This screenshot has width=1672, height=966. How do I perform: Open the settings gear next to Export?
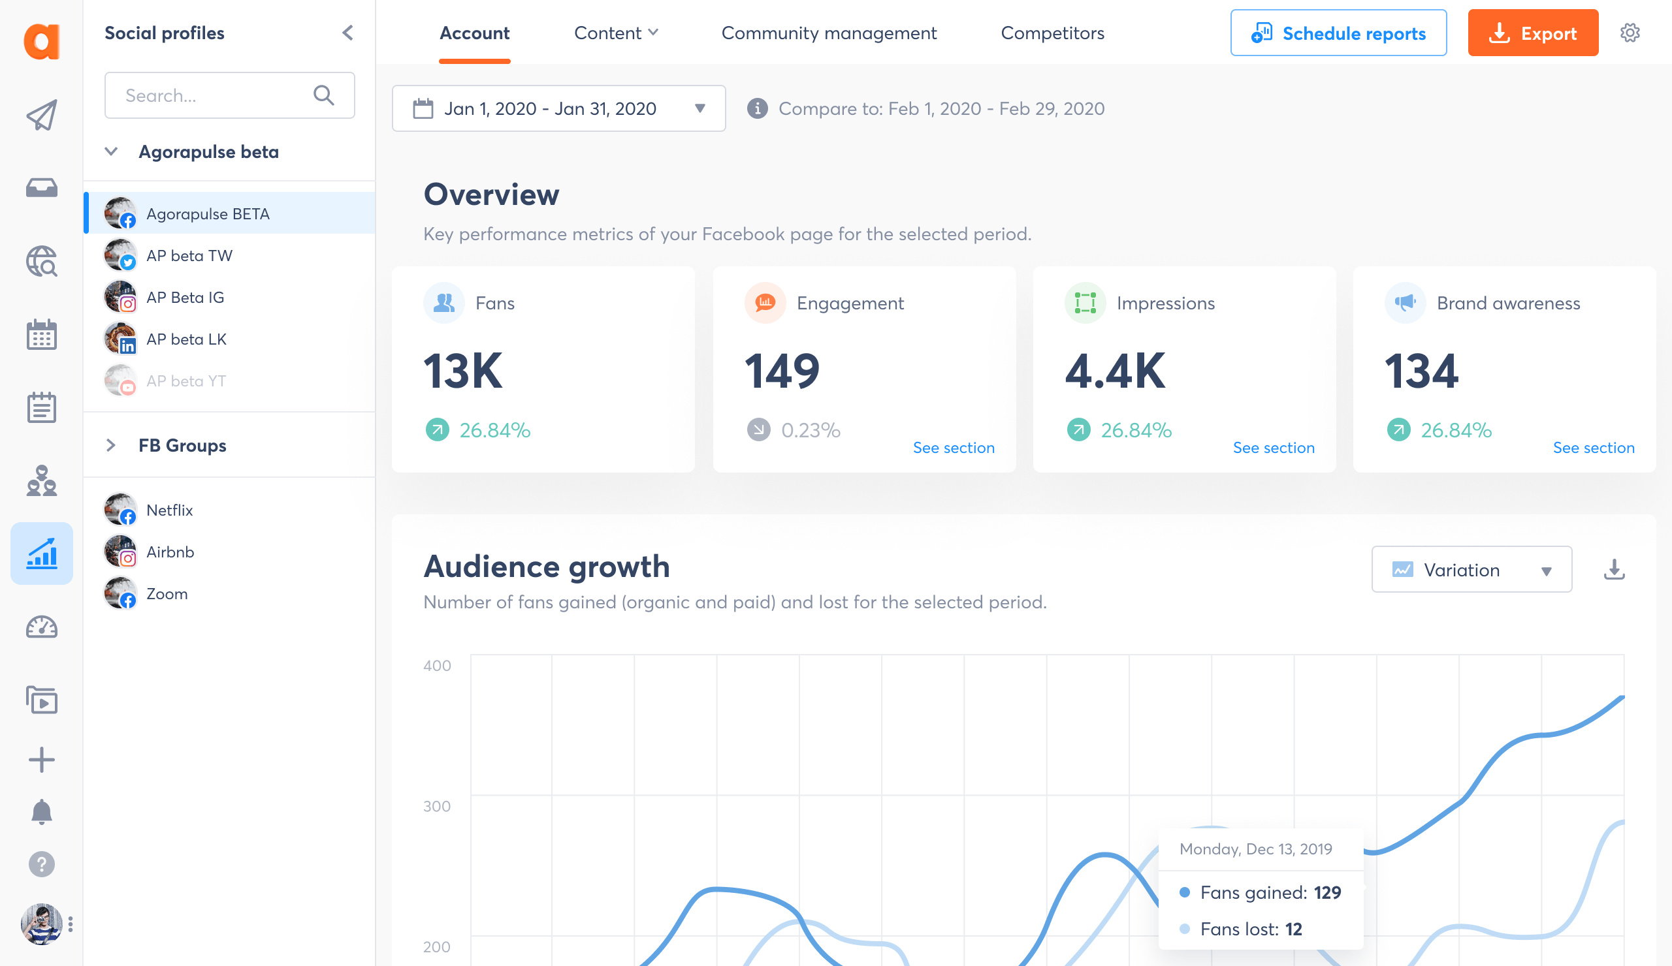point(1630,33)
